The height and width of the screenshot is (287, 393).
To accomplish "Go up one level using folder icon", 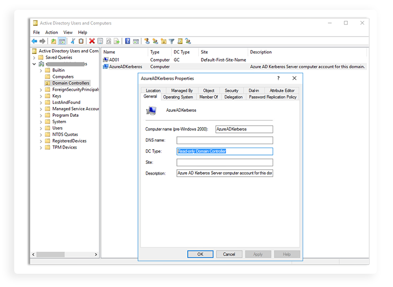I will pos(54,41).
